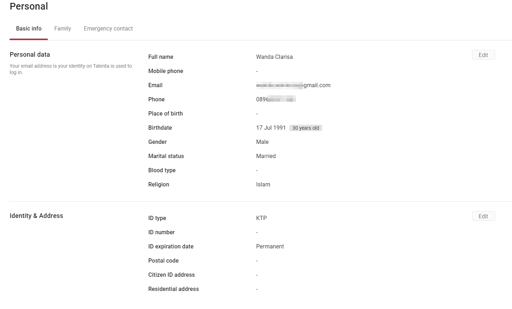Image resolution: width=512 pixels, height=309 pixels.
Task: Switch to the Basic info tab
Action: click(29, 29)
